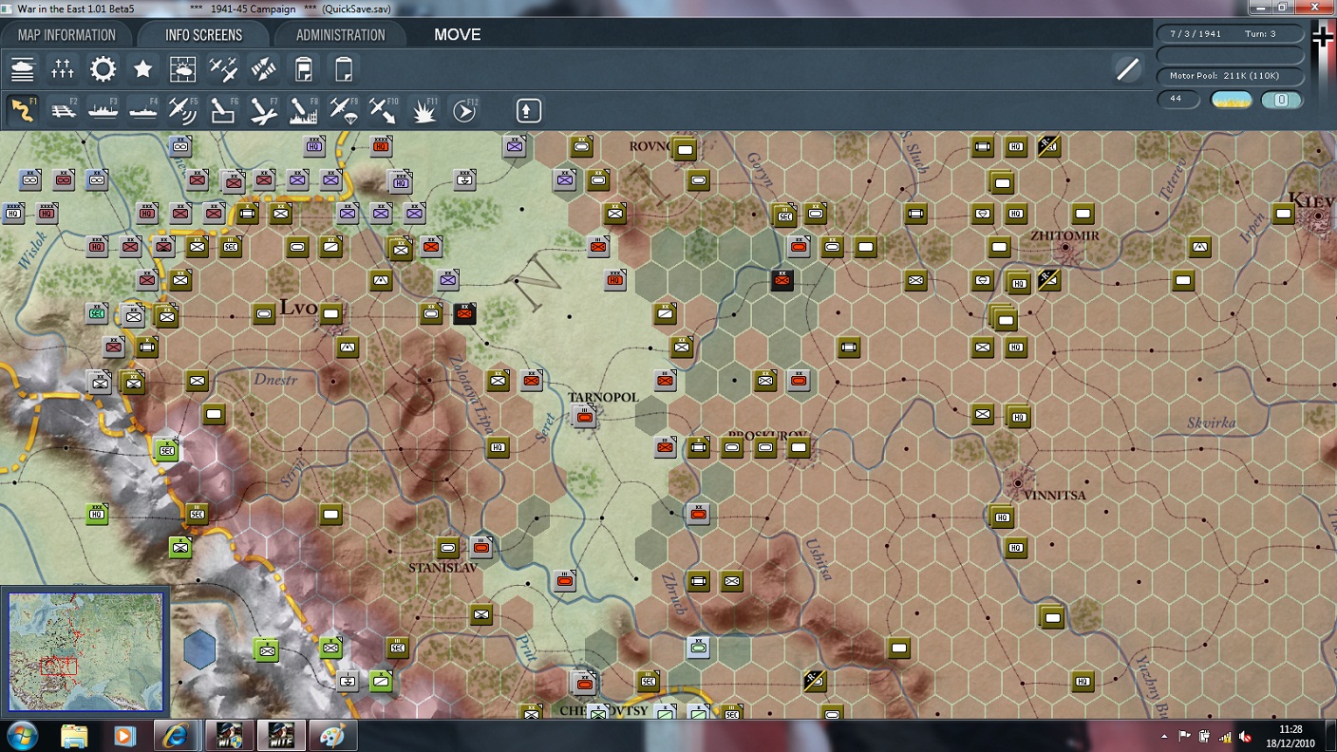Select the F1 Move mode icon

[x=23, y=110]
